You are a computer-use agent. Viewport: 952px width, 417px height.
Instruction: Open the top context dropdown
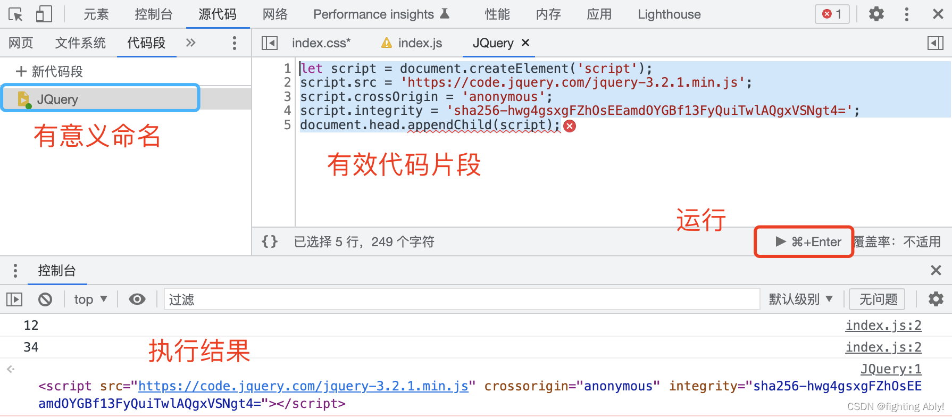coord(90,299)
